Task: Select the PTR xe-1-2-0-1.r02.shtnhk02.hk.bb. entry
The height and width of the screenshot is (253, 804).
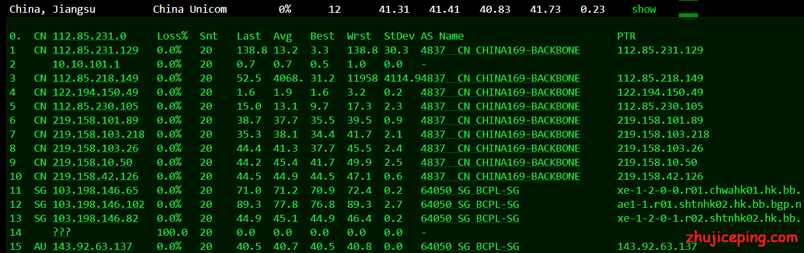Action: pos(710,219)
